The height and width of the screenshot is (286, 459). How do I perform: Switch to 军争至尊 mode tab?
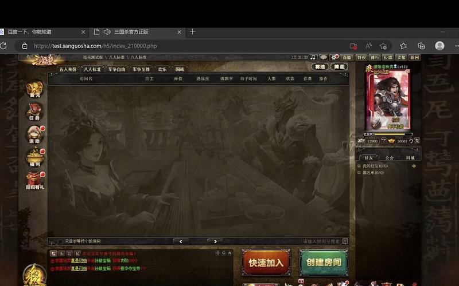(x=141, y=69)
